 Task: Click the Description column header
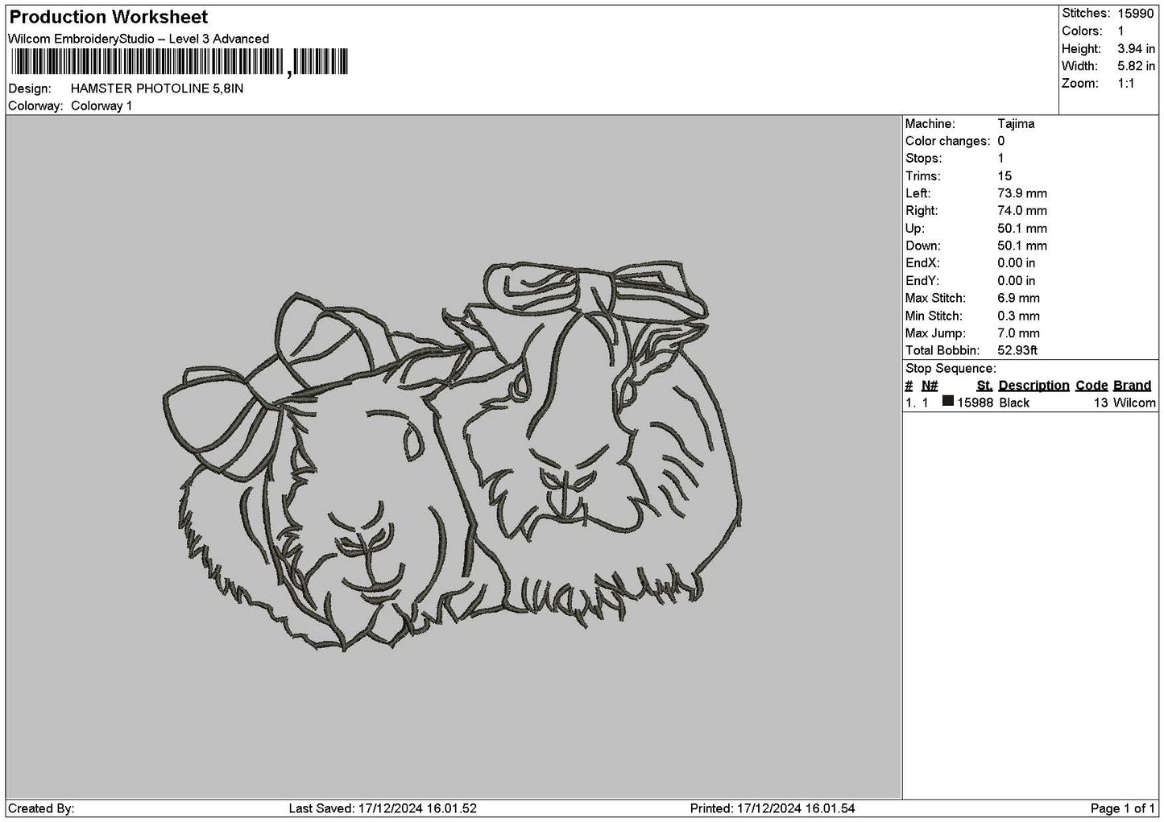click(x=1034, y=386)
